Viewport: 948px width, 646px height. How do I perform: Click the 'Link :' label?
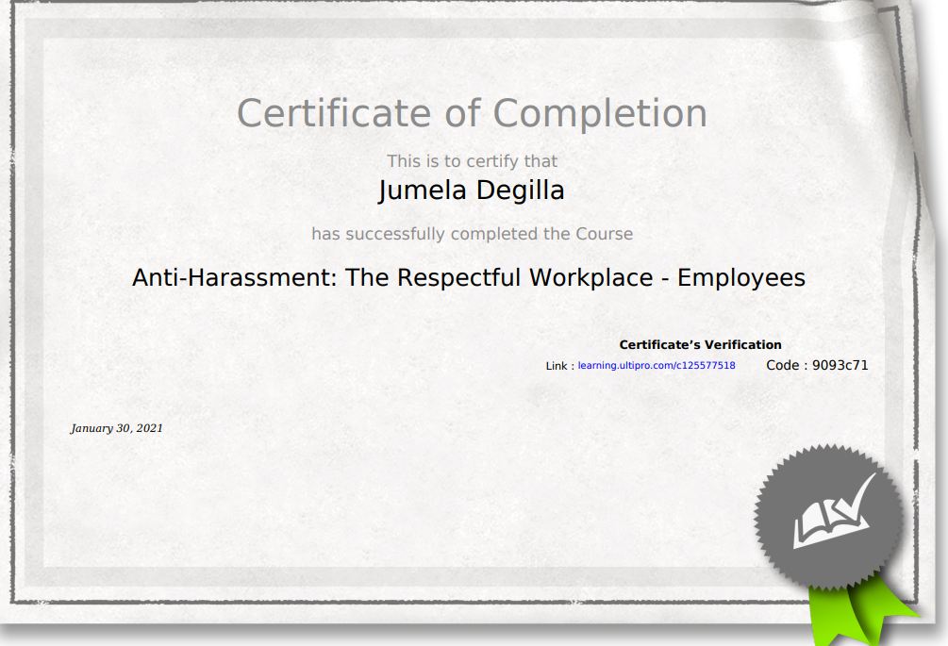click(x=560, y=366)
